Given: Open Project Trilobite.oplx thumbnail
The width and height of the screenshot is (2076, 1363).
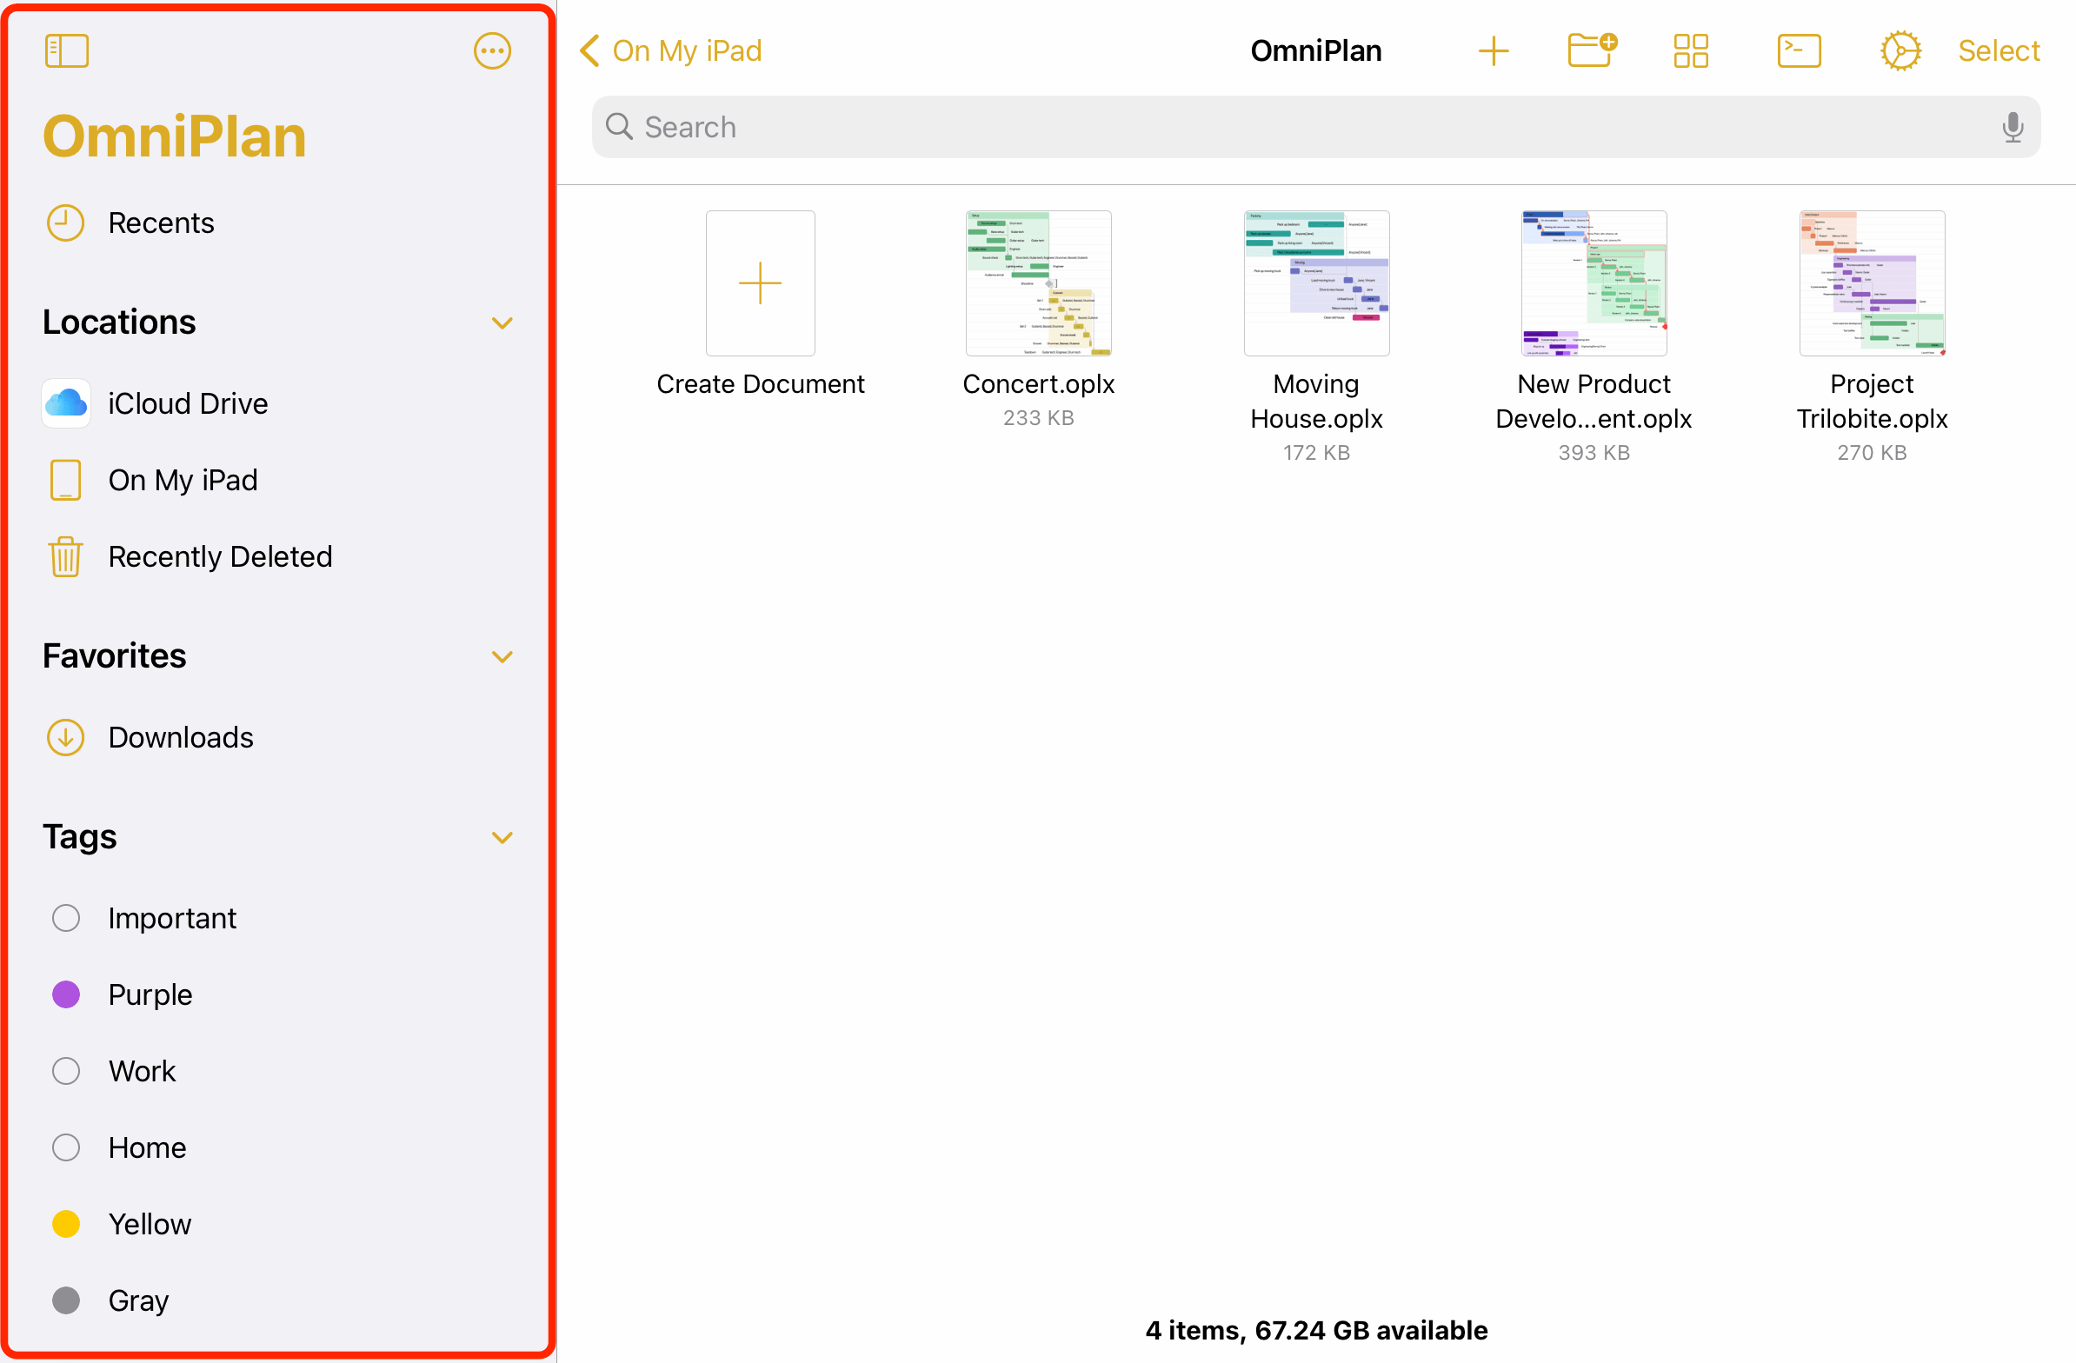Looking at the screenshot, I should point(1872,283).
